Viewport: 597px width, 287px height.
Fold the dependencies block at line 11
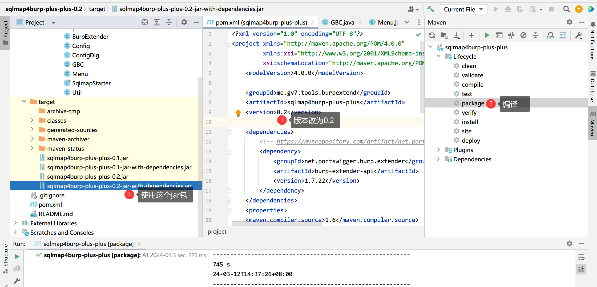pos(229,132)
